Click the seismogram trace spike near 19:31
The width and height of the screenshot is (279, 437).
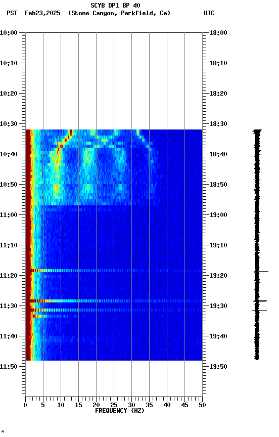pos(259,310)
